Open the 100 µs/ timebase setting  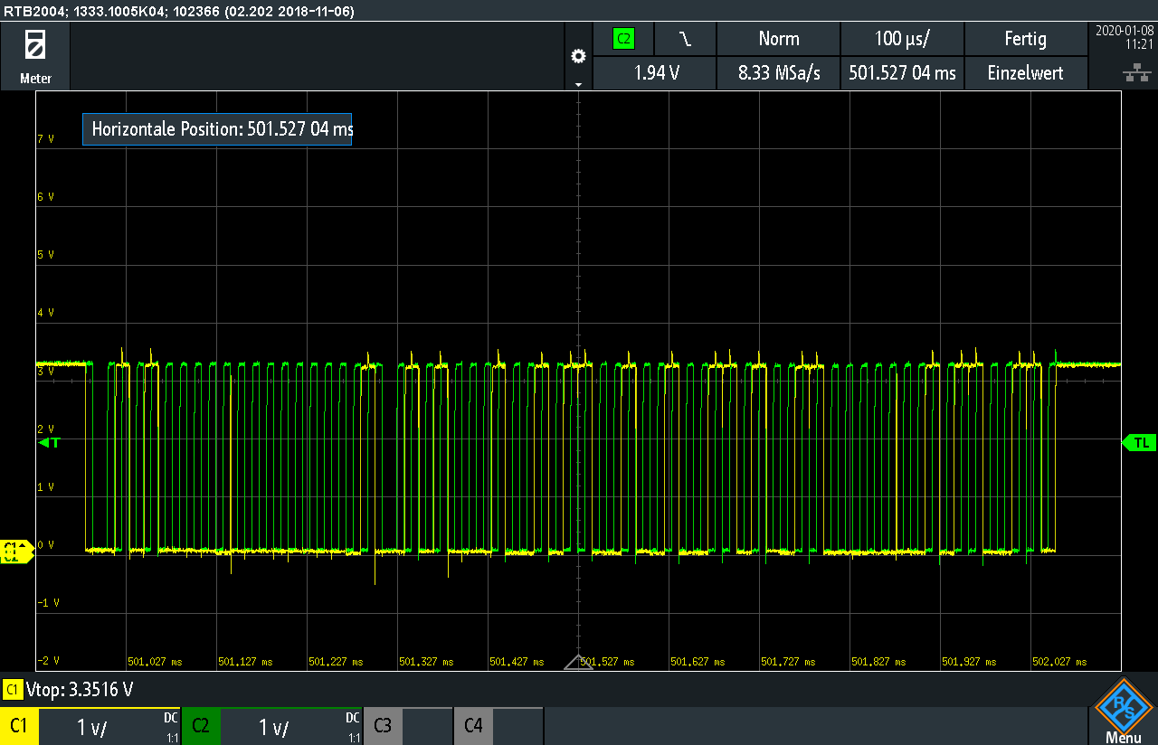coord(902,39)
